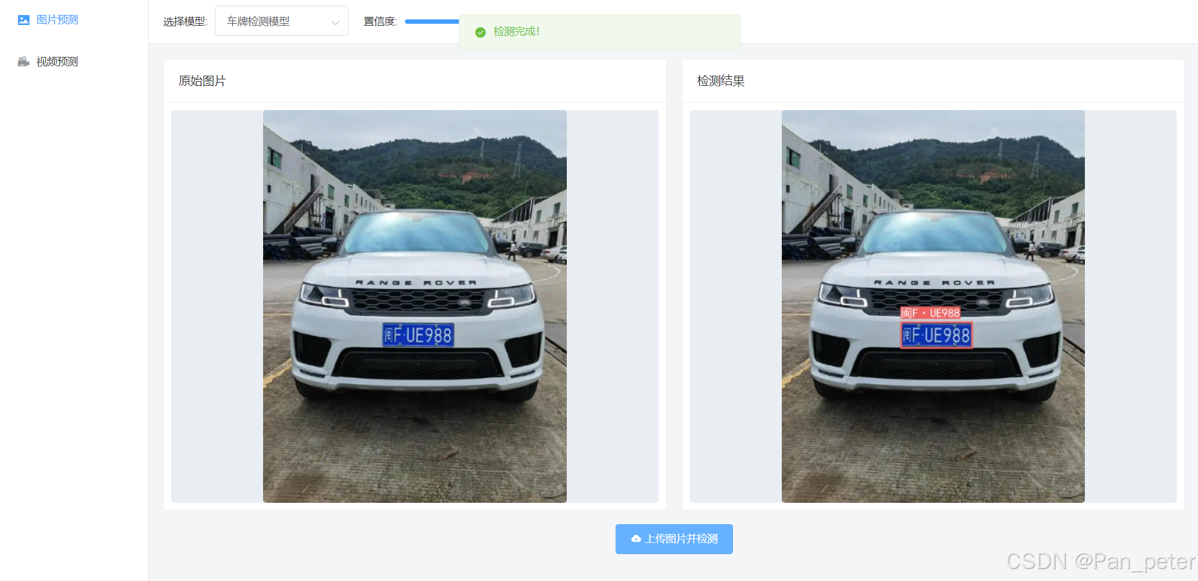The height and width of the screenshot is (581, 1198).
Task: Click the green success checkmark icon
Action: point(480,32)
